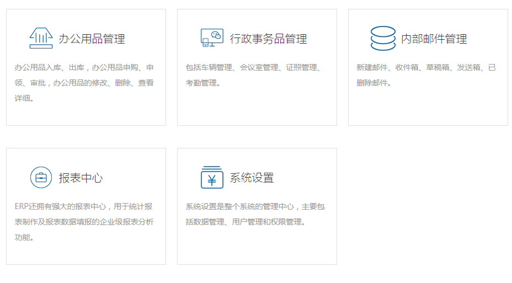Click the paragraph starting with ERP还拥有强大的报表中心

click(x=84, y=222)
